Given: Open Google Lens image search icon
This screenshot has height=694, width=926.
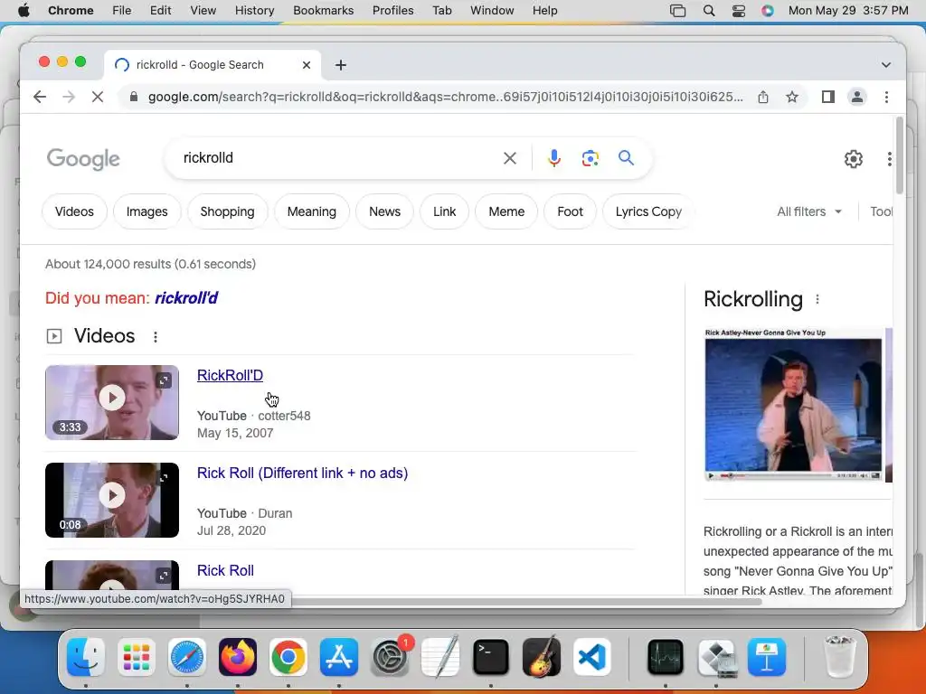Looking at the screenshot, I should (x=590, y=158).
